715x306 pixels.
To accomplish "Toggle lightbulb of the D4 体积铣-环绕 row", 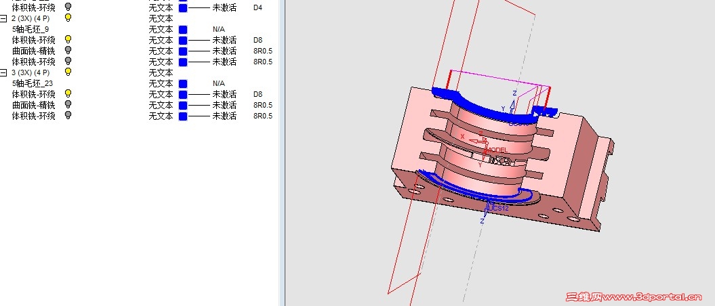I will point(68,7).
